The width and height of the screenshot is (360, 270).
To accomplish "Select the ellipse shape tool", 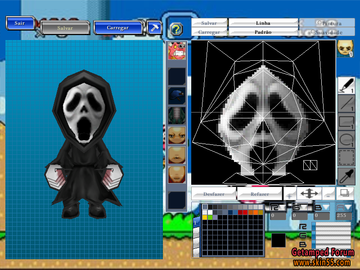I will pos(346,139).
